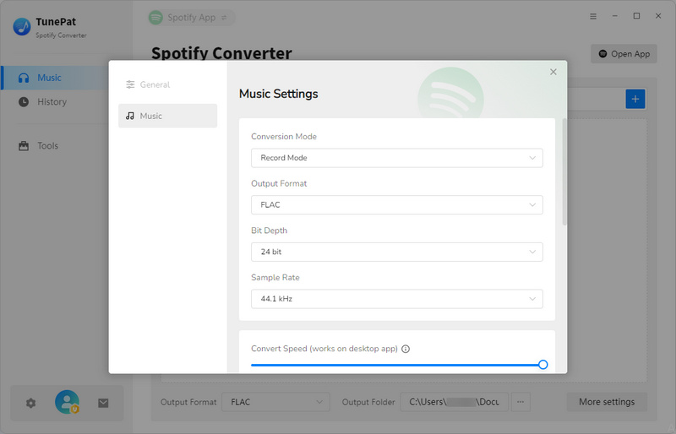Open the mail envelope icon

[103, 403]
